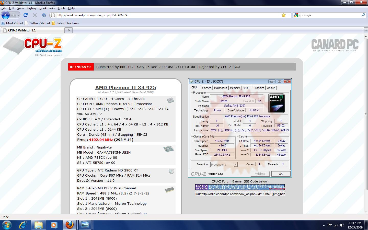Click the Canard PC logo
Screen dimensions: 368x230
point(335,45)
